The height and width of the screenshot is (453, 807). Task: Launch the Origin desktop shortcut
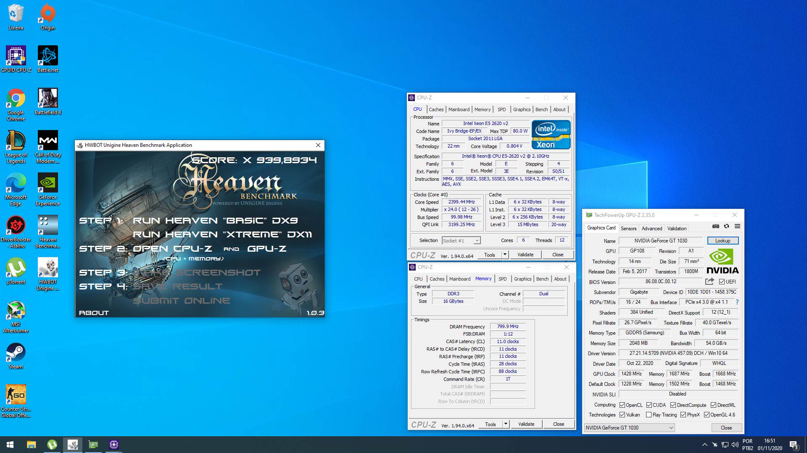coord(47,17)
